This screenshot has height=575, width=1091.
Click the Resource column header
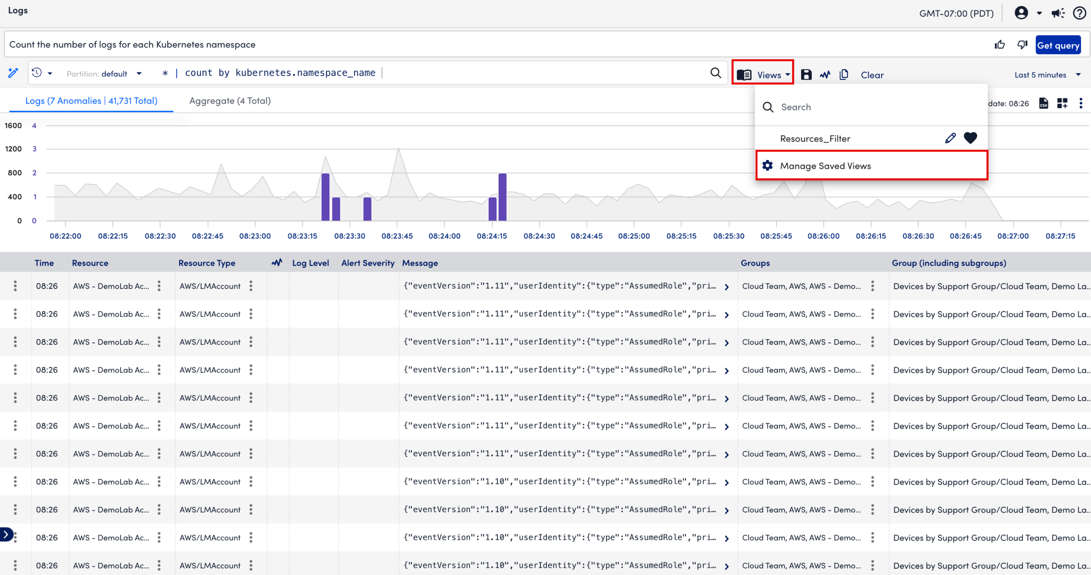tap(90, 263)
